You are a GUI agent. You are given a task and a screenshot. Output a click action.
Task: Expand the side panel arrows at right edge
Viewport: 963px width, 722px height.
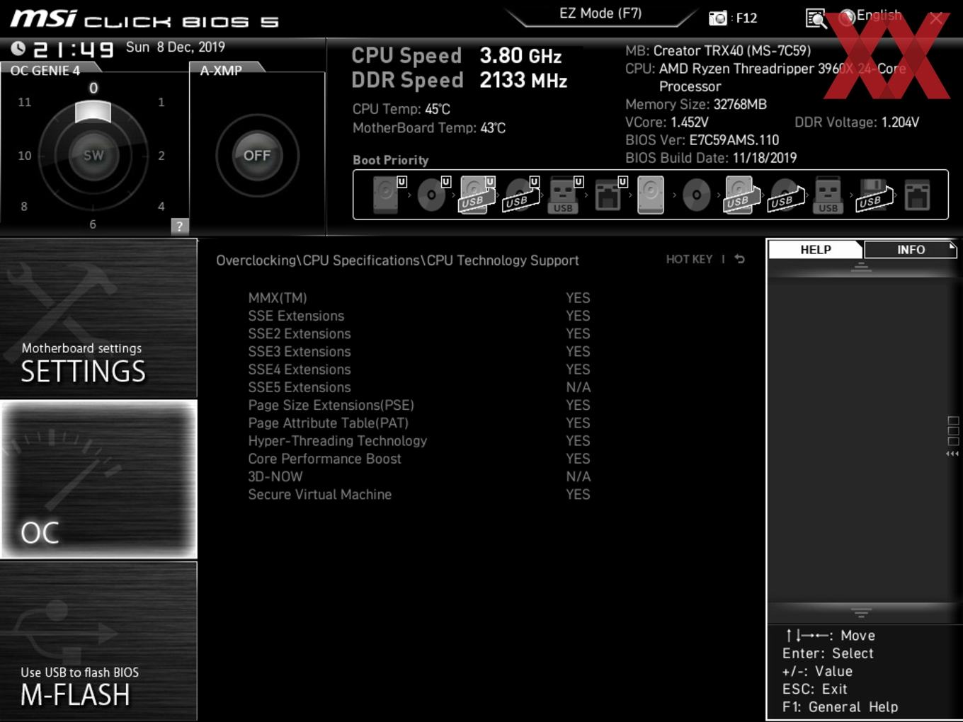coord(952,454)
